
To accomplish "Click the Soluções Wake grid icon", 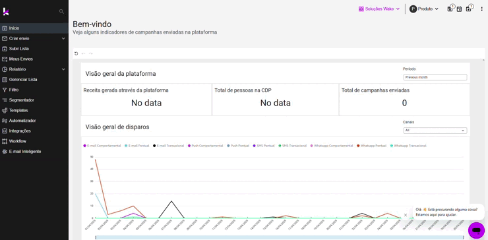I will point(361,9).
